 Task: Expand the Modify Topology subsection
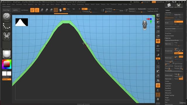(x=169, y=95)
